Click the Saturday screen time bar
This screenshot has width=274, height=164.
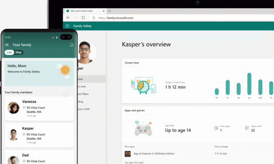239,89
